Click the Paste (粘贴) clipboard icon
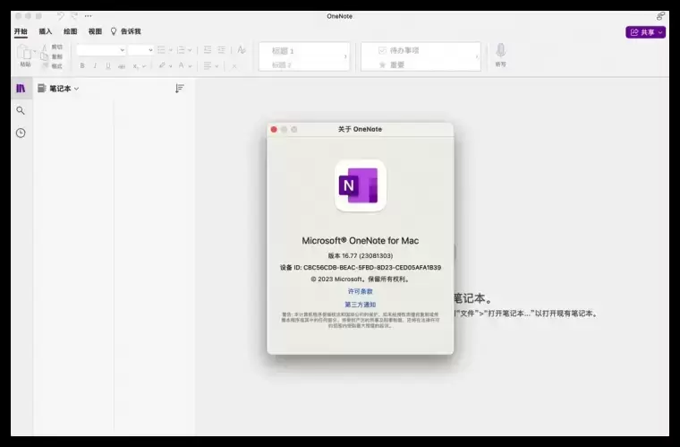The image size is (680, 447). click(25, 53)
